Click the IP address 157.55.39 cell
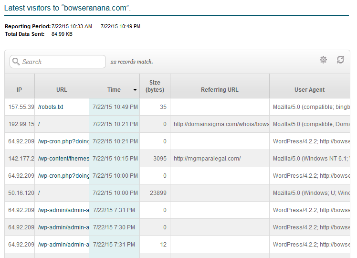 pyautogui.click(x=20, y=107)
